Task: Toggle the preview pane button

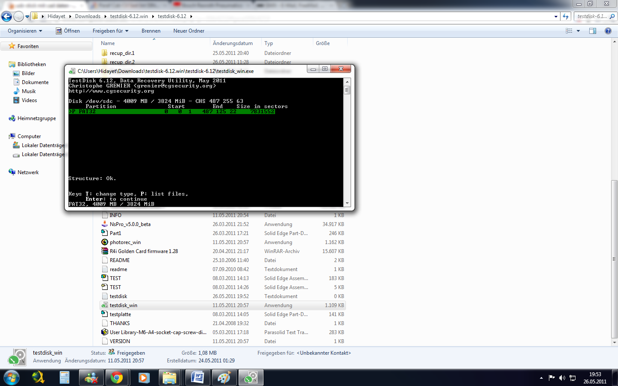Action: point(593,31)
